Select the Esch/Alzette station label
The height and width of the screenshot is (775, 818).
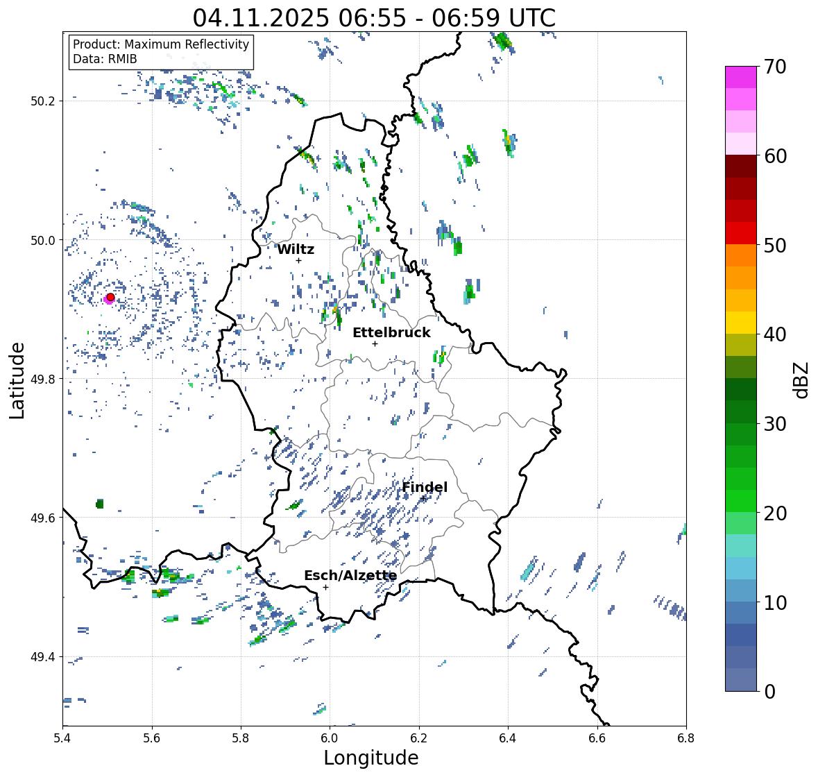350,575
